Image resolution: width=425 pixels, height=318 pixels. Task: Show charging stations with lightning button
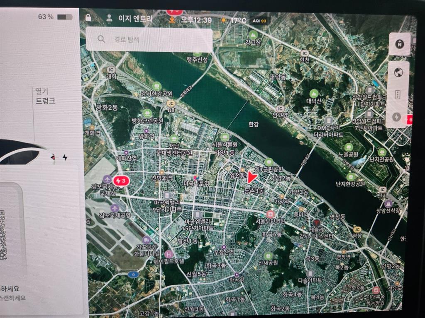pyautogui.click(x=397, y=117)
